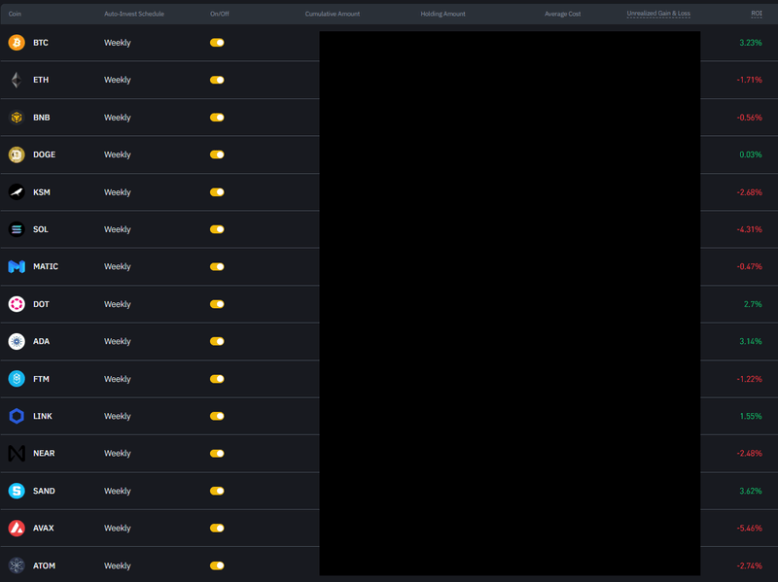Disable the LINK auto-invest switch
Image resolution: width=778 pixels, height=582 pixels.
(217, 416)
